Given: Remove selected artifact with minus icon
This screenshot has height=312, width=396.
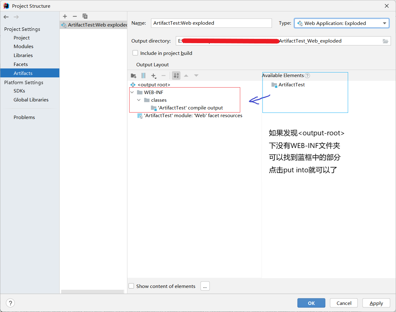Looking at the screenshot, I should pos(75,16).
